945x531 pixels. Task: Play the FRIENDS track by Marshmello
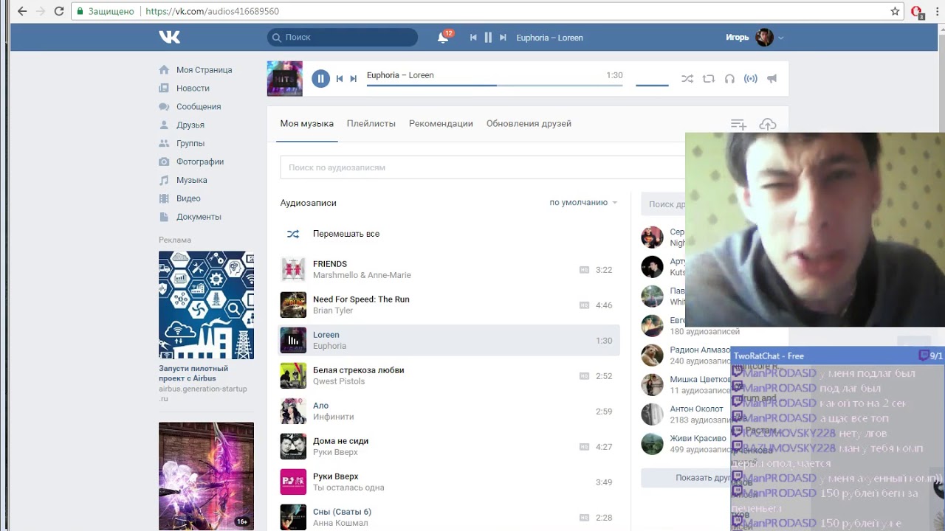[x=449, y=270]
